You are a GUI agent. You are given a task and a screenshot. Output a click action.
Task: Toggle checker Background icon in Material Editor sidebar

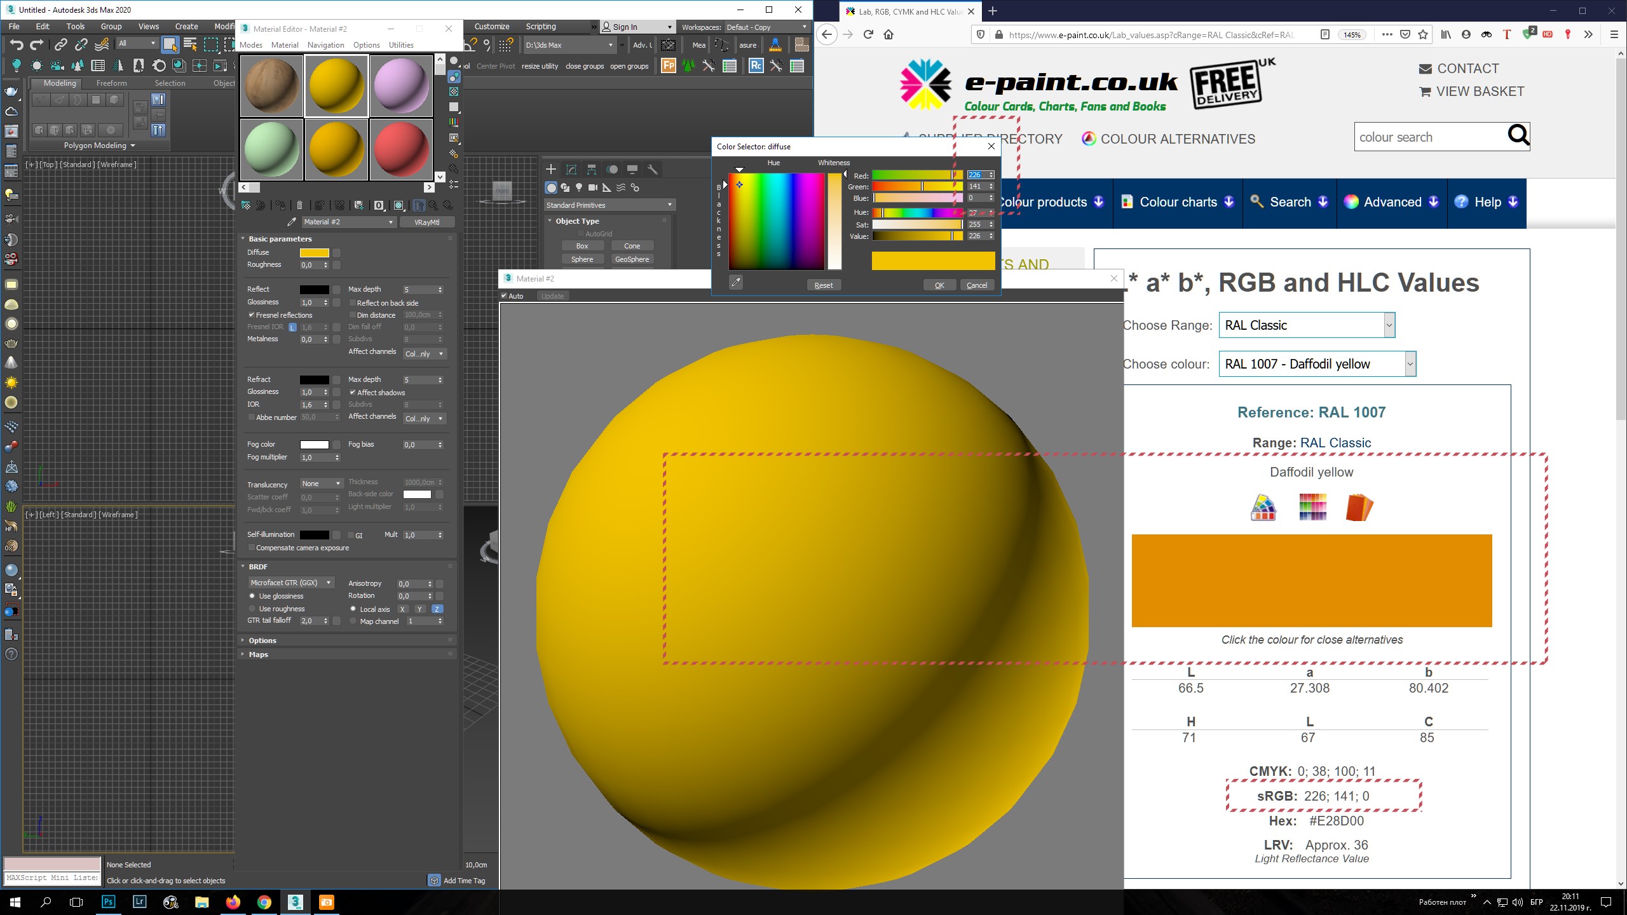(x=454, y=92)
